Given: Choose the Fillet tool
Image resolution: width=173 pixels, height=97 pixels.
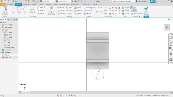Looking at the screenshot, I should 40,8.
